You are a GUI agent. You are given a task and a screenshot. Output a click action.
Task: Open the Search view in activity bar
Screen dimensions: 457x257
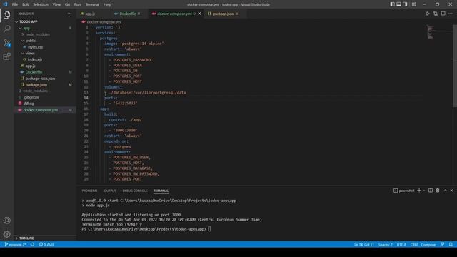coord(6,29)
